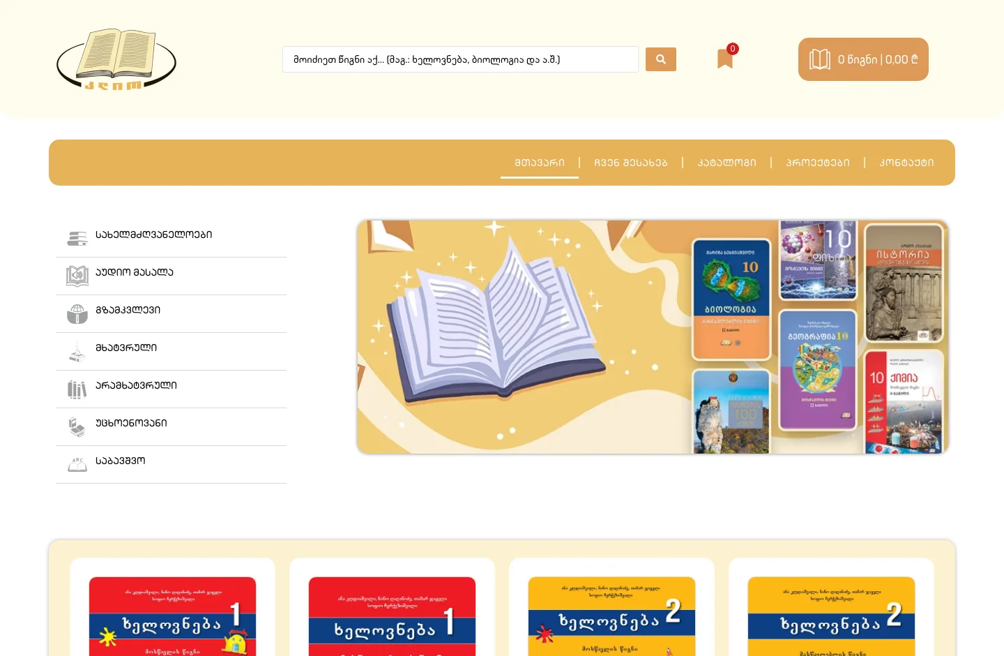
Task: Click the icon beside უცხოენოვანი
Action: [x=77, y=427]
